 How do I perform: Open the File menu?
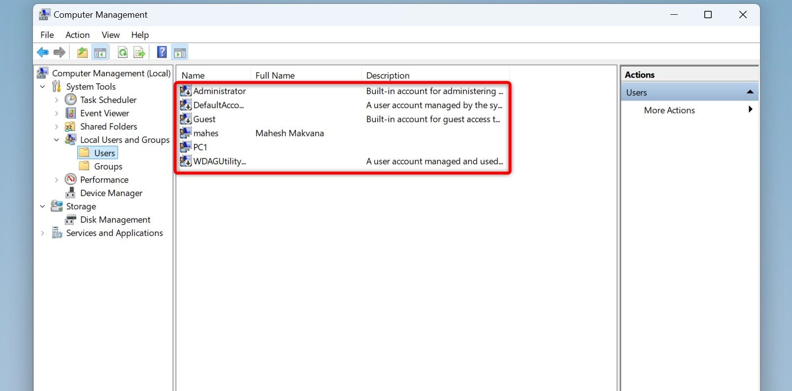[47, 35]
